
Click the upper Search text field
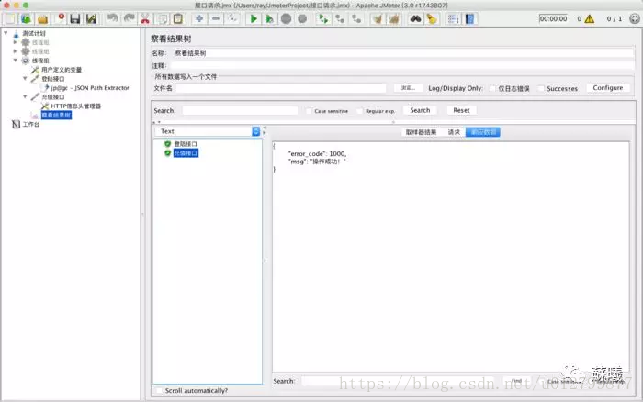point(240,111)
